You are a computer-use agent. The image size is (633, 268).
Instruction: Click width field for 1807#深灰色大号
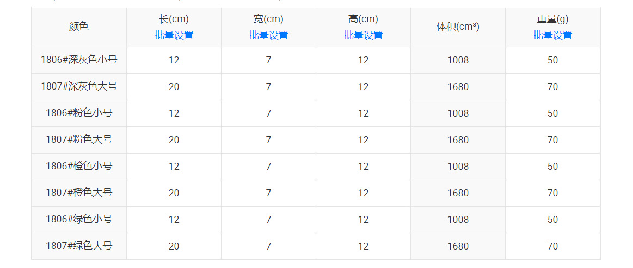268,87
